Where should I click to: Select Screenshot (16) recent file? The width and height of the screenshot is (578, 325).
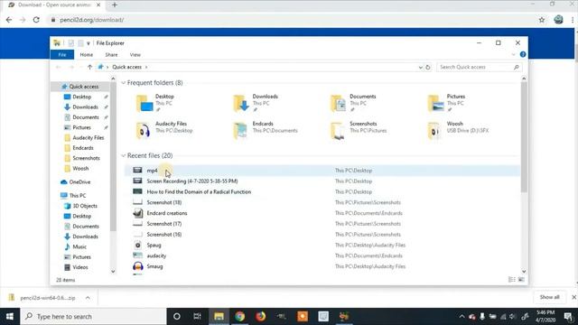(x=322, y=235)
